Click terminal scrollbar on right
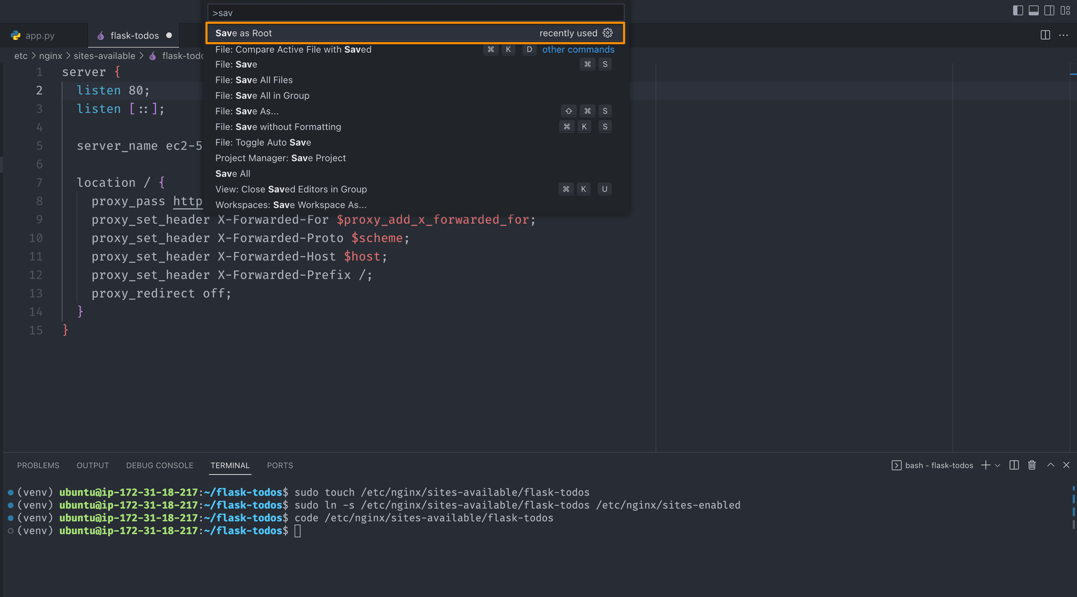 coord(1073,508)
